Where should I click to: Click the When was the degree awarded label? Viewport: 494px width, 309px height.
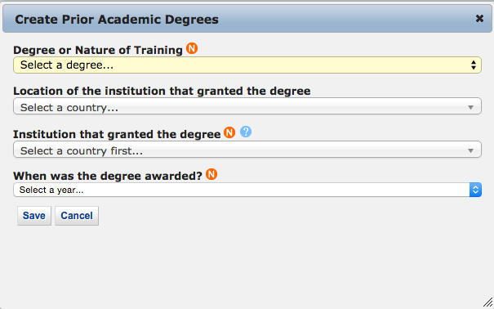click(108, 176)
